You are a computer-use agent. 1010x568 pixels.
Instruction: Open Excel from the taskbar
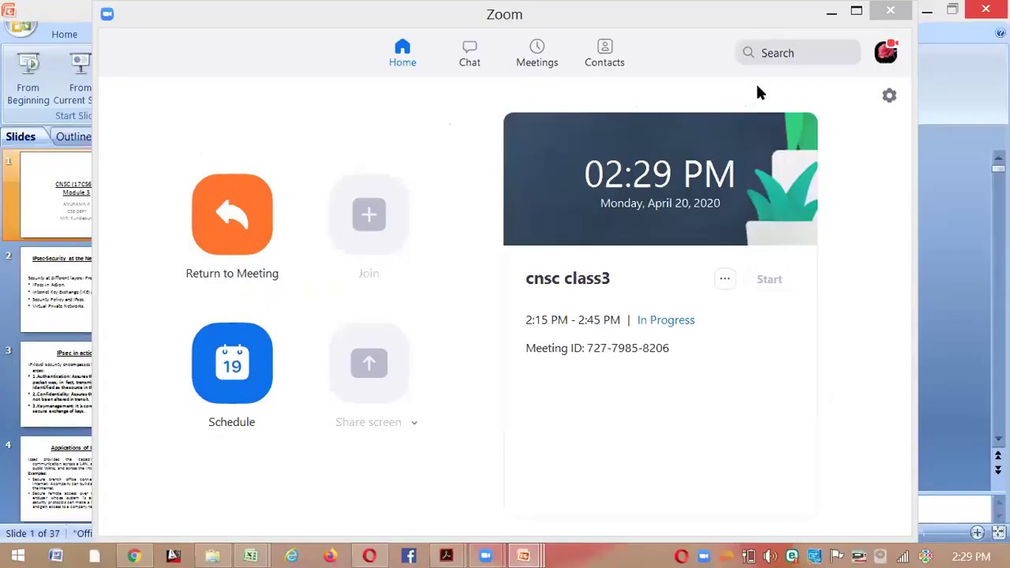(x=251, y=556)
